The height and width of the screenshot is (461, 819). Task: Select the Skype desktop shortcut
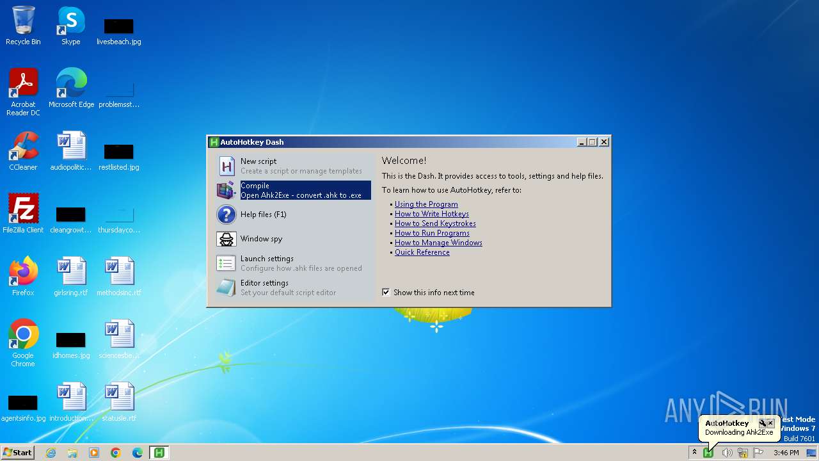pyautogui.click(x=71, y=26)
